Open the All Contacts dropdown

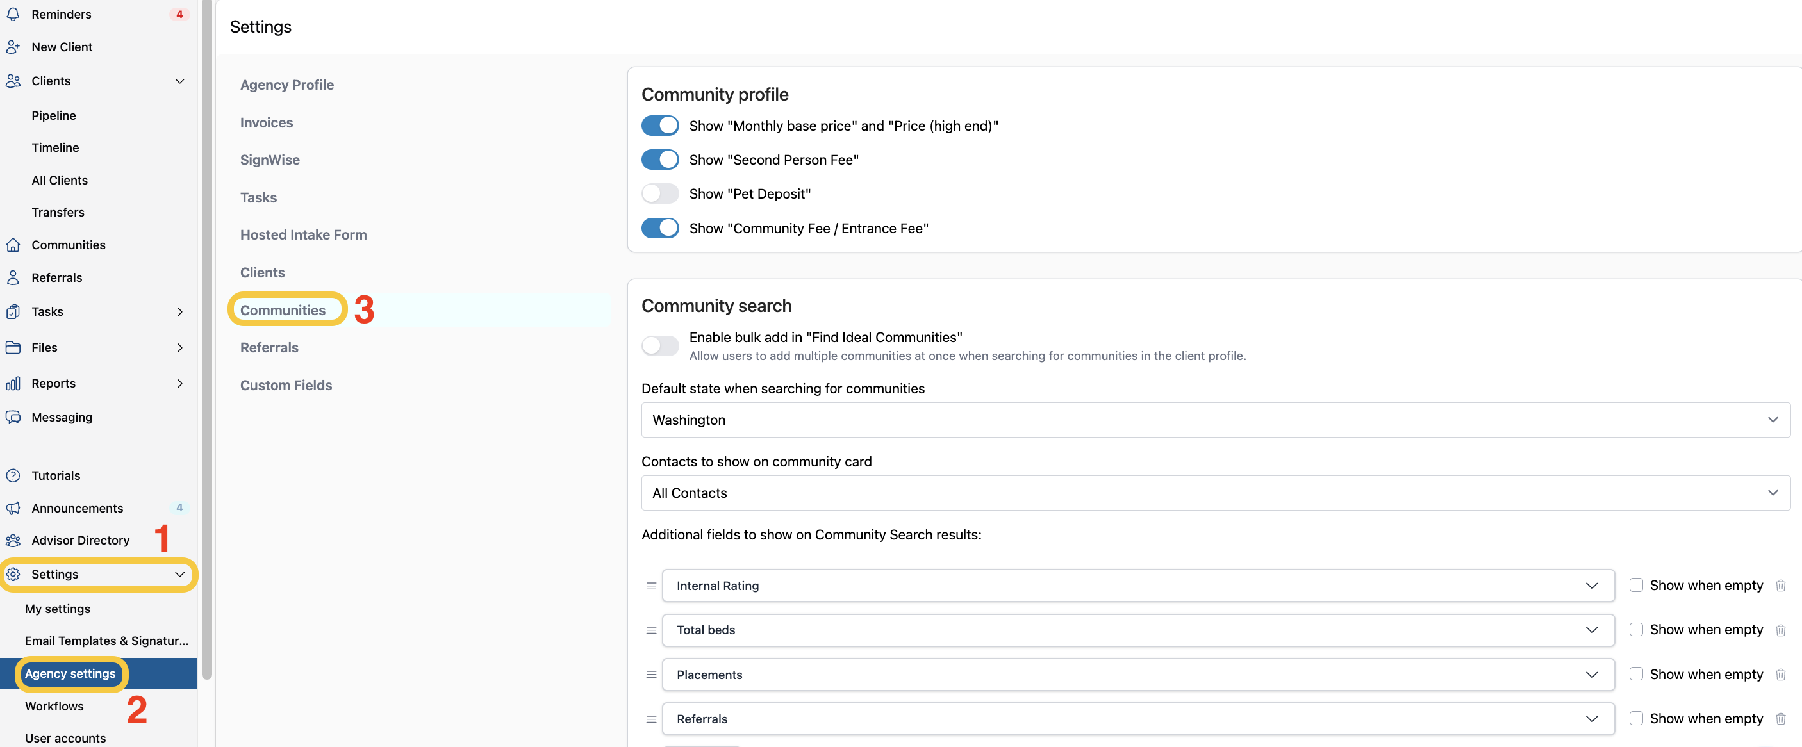tap(1215, 493)
